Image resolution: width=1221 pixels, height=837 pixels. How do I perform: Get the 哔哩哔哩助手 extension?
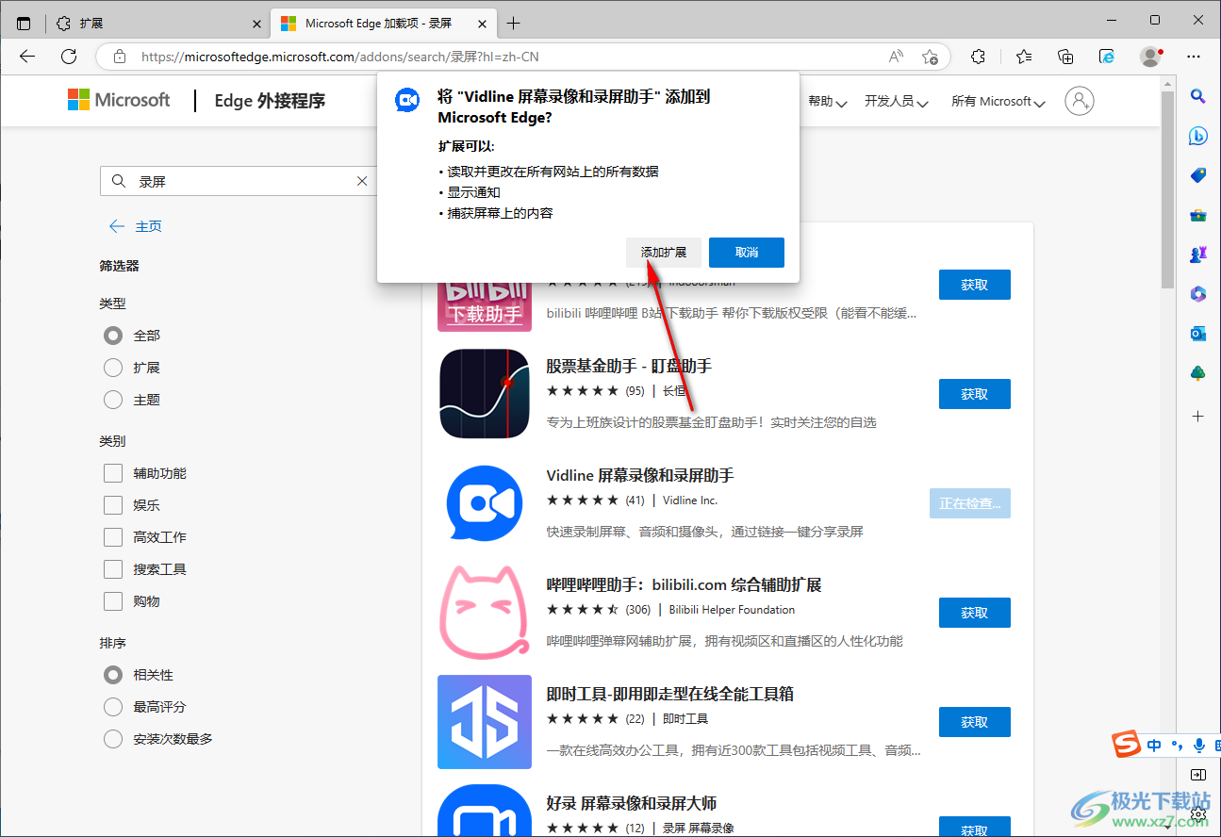975,613
